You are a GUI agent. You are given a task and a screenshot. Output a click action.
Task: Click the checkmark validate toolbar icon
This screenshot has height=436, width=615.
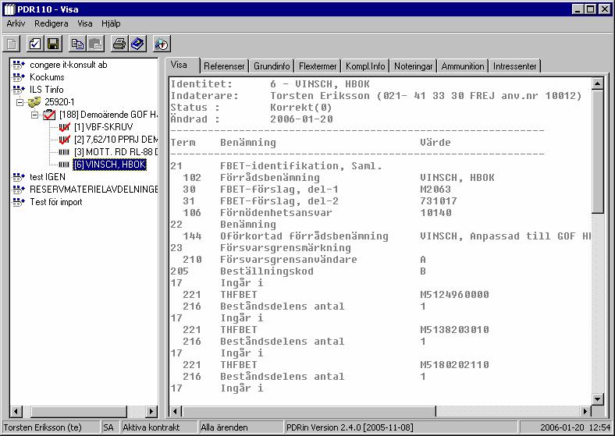tap(35, 44)
